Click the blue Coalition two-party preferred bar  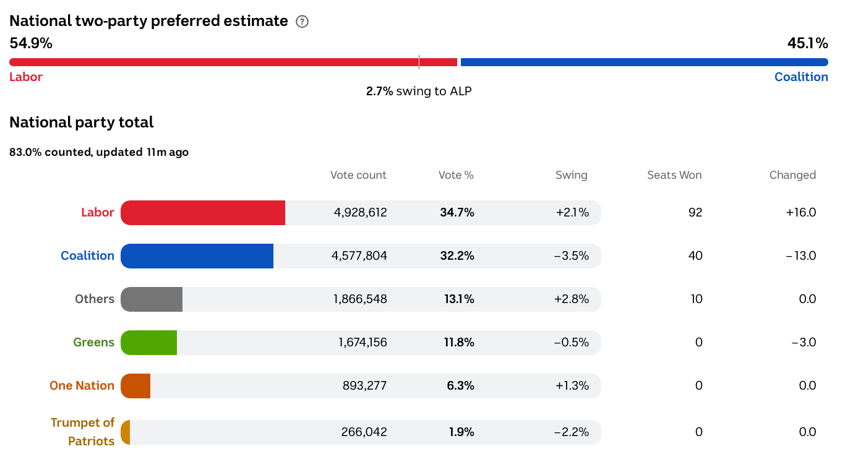click(x=644, y=62)
